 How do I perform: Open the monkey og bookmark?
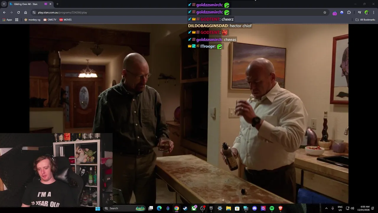[x=32, y=20]
